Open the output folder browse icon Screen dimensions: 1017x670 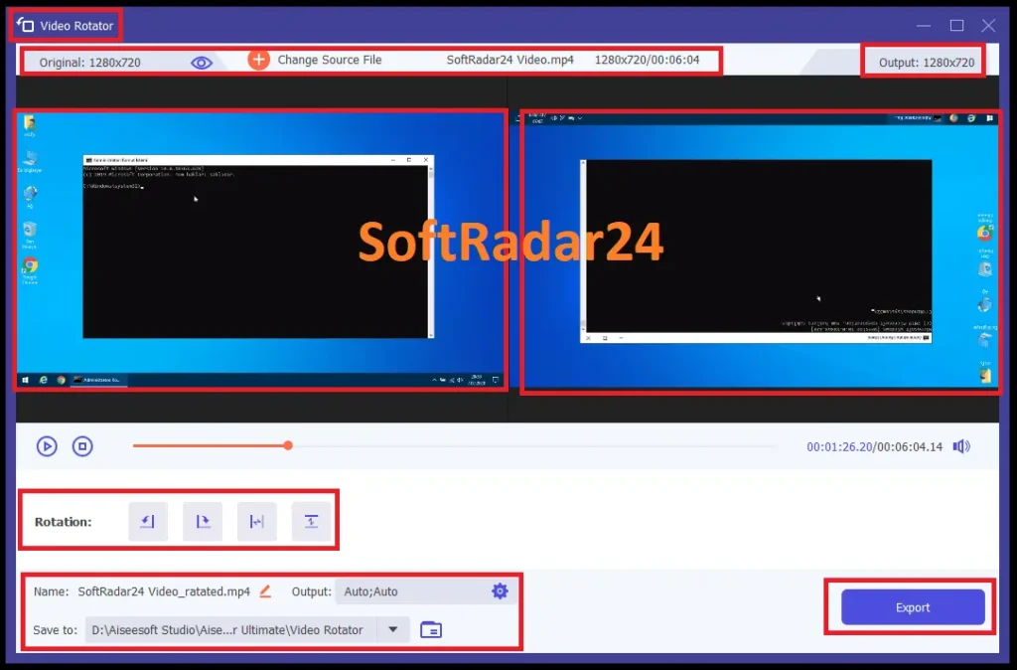pyautogui.click(x=431, y=629)
